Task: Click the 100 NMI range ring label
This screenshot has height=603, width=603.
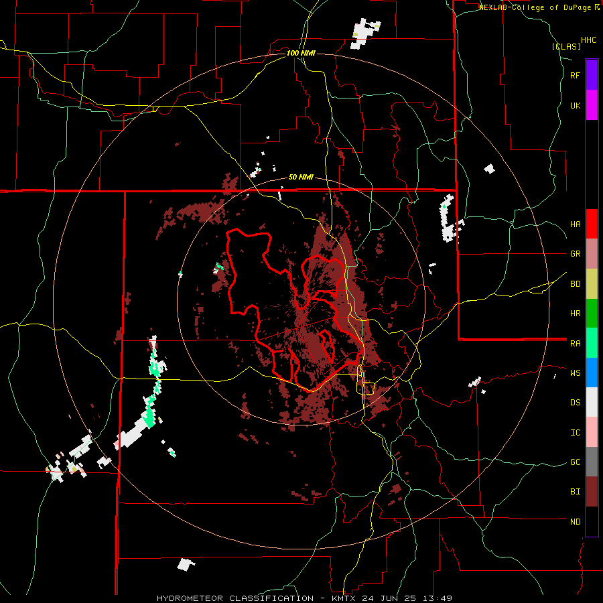Action: [x=301, y=53]
